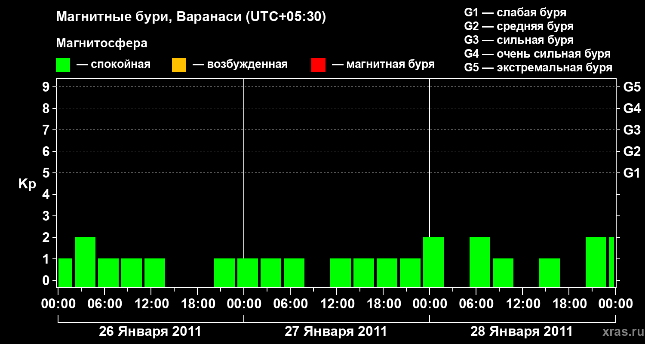Click the y-axis value 0
645x344 pixels.
coord(47,280)
